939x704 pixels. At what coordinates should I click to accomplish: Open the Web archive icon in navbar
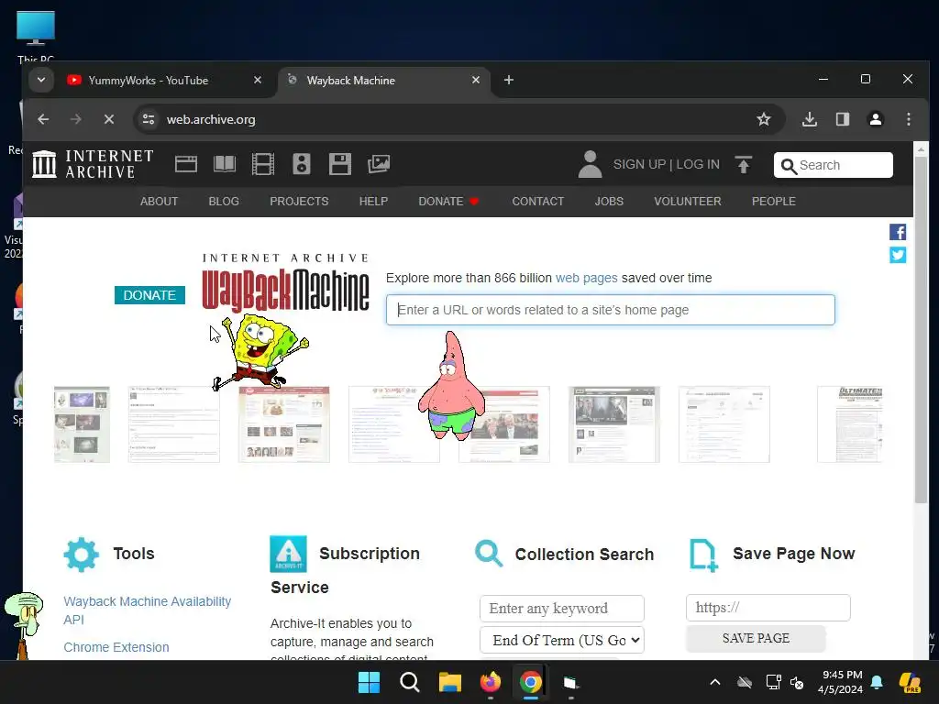185,164
